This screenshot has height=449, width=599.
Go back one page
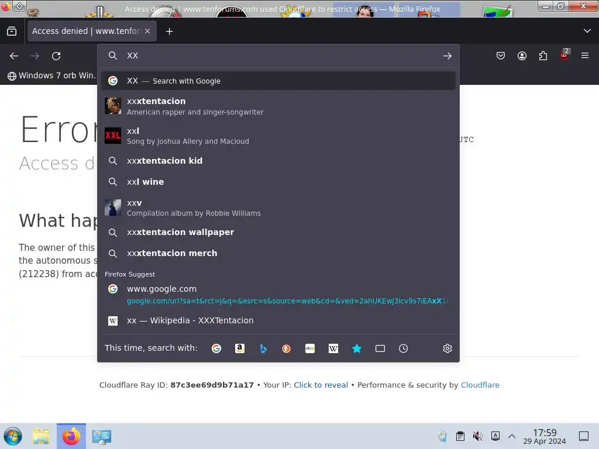(14, 56)
